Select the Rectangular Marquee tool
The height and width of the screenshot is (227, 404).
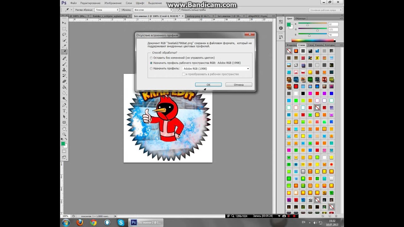tap(64, 29)
